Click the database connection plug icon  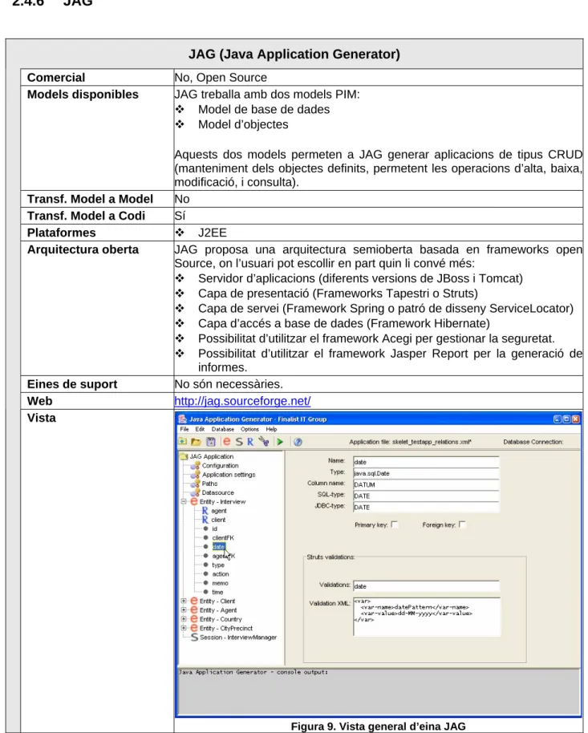(264, 441)
